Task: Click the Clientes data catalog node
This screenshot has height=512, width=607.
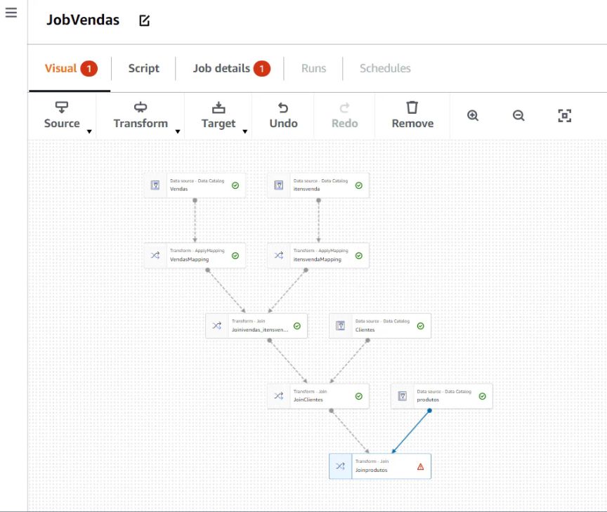Action: [379, 326]
